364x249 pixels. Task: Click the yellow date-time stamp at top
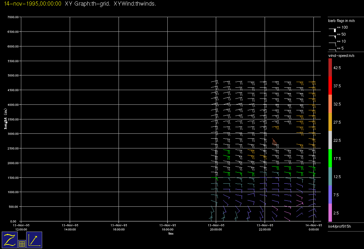pyautogui.click(x=31, y=4)
